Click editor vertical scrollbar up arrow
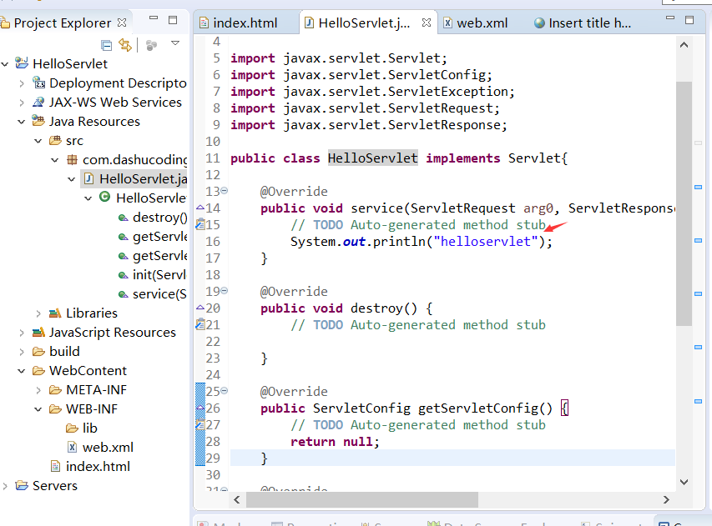 (684, 45)
